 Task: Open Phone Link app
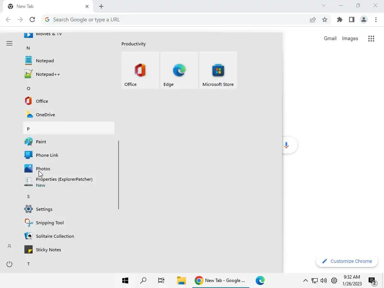(x=69, y=155)
